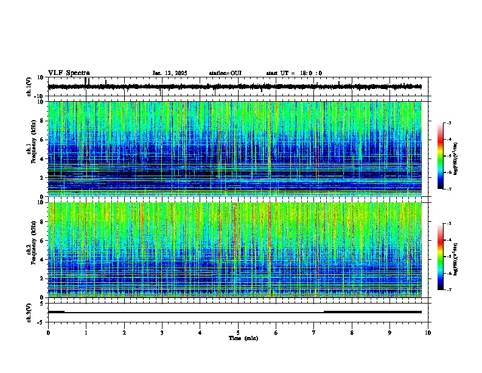Viewport: 482px width, 373px height.
Task: Click the log(PSD) label next to ch.1 color bar
Action: coord(456,158)
